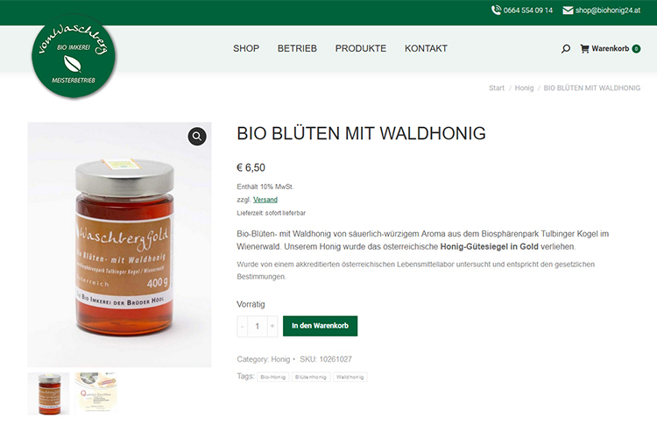Click the phone icon in top bar
Viewport: 657px width, 438px height.
[496, 10]
